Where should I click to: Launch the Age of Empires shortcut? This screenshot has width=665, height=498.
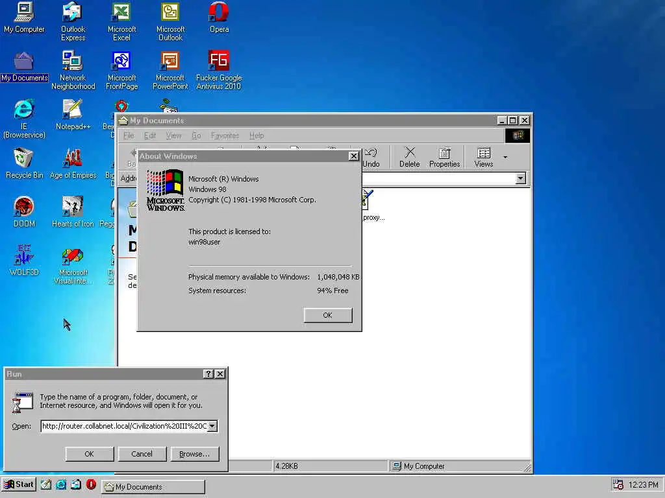point(73,163)
